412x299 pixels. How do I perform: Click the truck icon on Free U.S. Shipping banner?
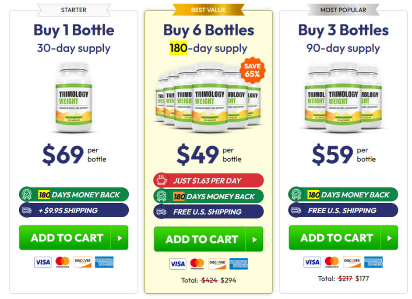point(162,211)
